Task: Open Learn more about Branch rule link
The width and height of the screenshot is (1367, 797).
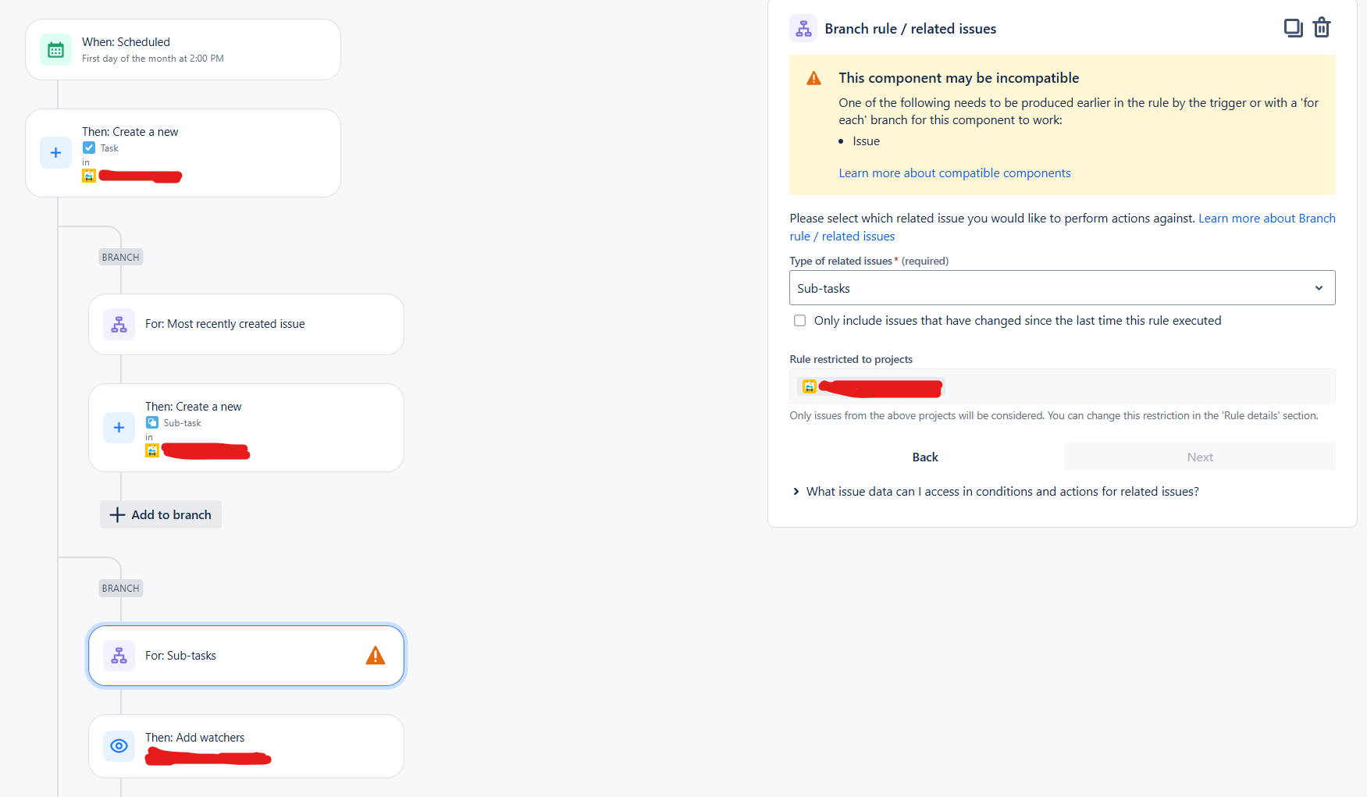Action: [1266, 219]
